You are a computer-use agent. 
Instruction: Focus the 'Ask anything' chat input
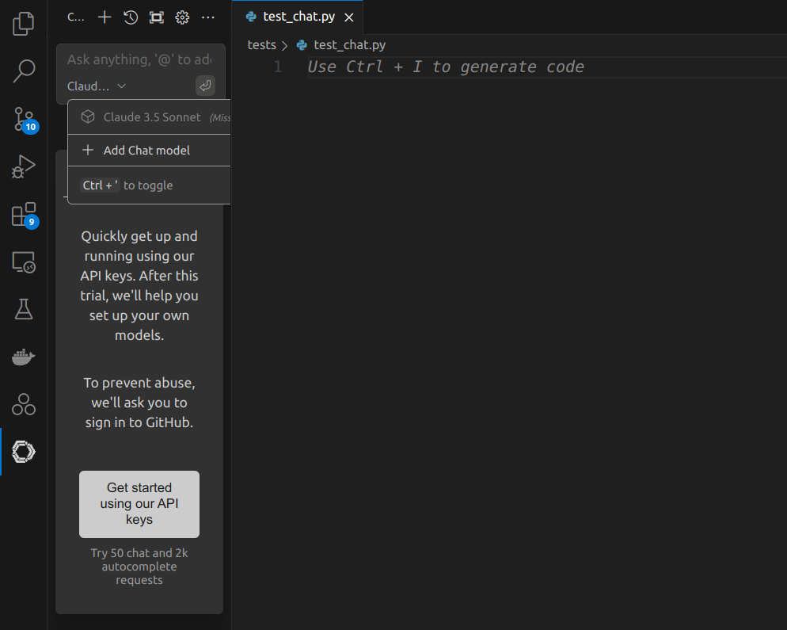(x=140, y=59)
